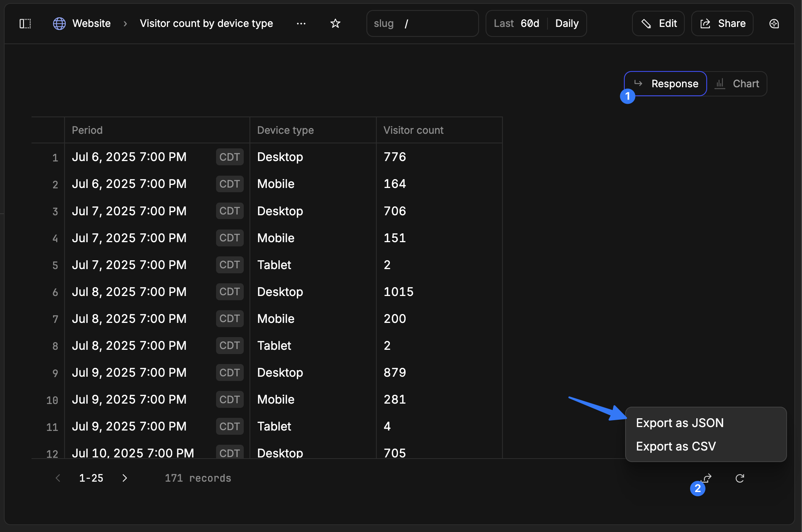Click Jul 8, 2025 7:00 PM in row 6

point(129,292)
